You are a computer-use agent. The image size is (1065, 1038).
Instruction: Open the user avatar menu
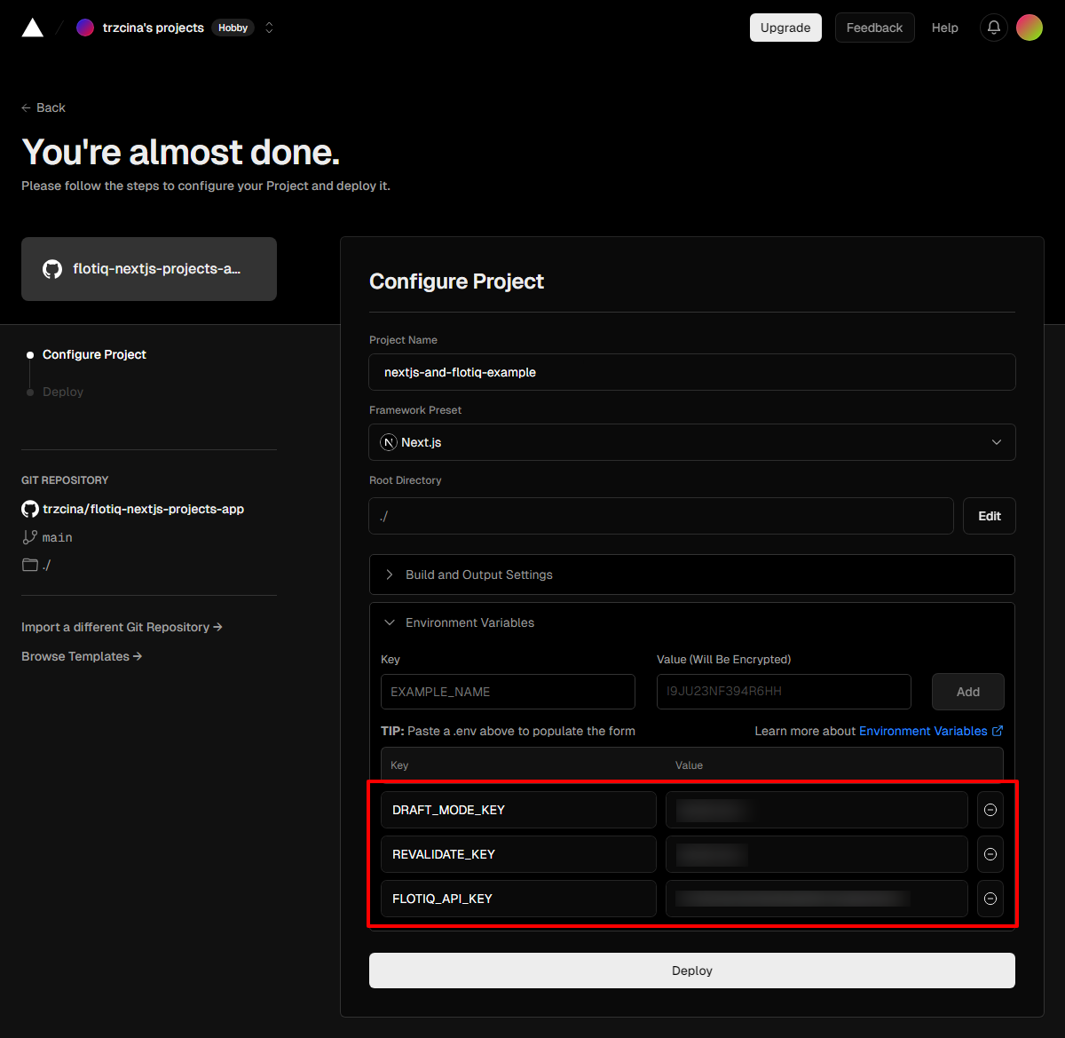1029,28
